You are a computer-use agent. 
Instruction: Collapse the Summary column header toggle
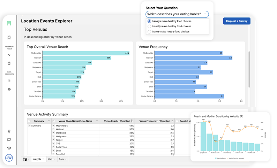pos(29,121)
